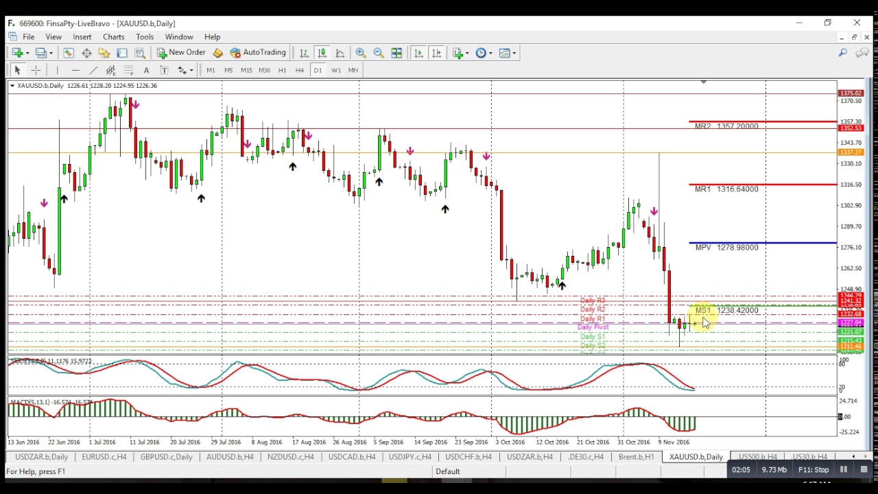Select the horizontal line drawing tool
This screenshot has height=494, width=878.
[x=75, y=70]
